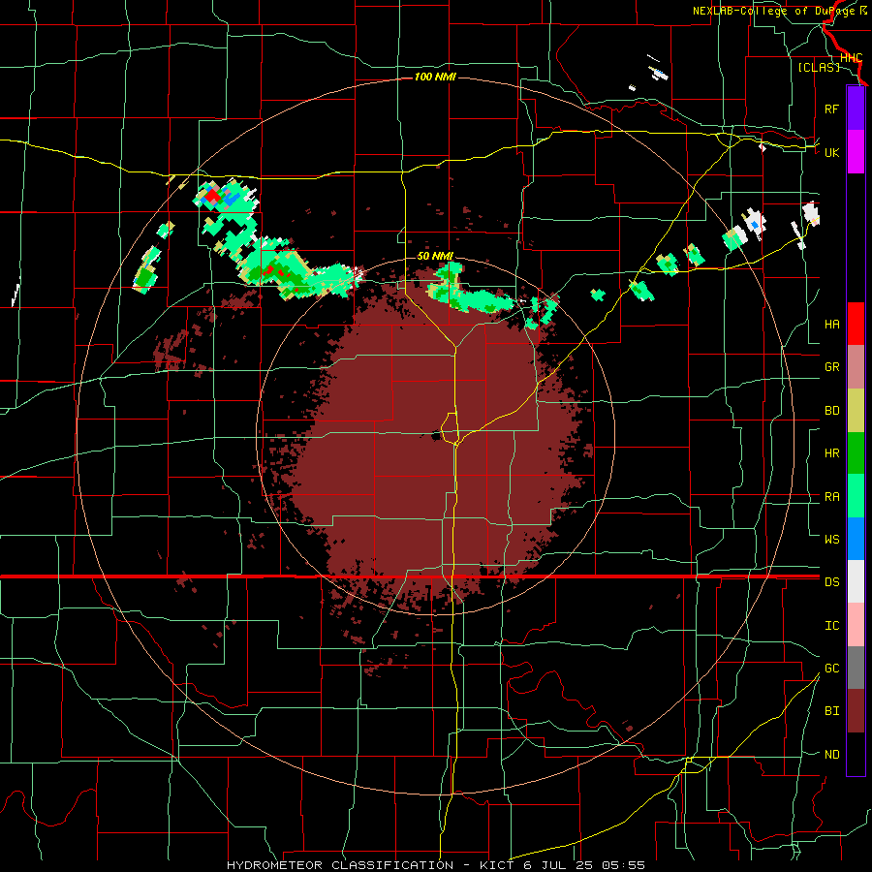This screenshot has height=872, width=872.
Task: Click the ND black legend swatch
Action: click(x=856, y=754)
